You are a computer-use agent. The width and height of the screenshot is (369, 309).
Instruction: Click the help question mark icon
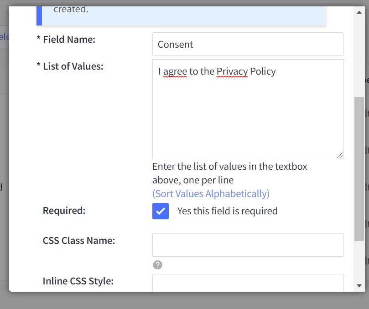[x=157, y=265]
